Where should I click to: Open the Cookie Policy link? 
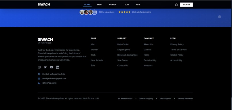tap(177, 55)
